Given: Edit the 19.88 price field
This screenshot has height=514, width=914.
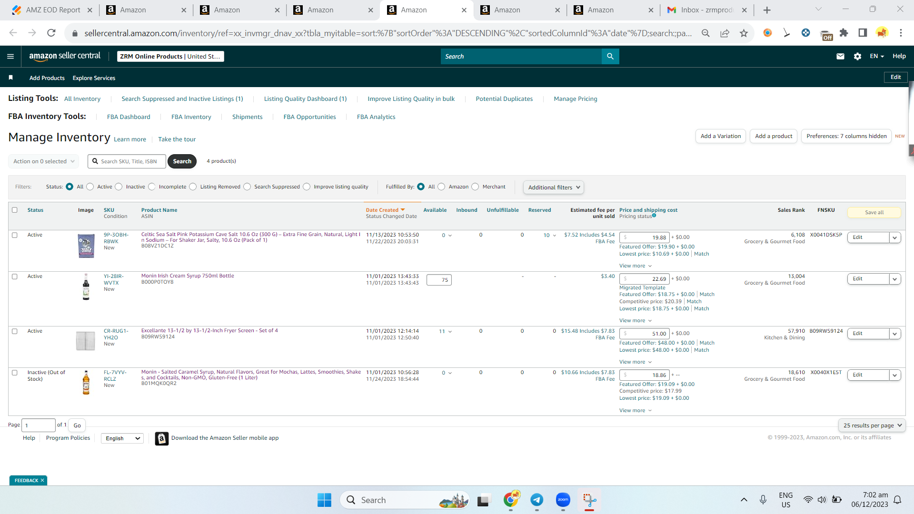Looking at the screenshot, I should (645, 237).
